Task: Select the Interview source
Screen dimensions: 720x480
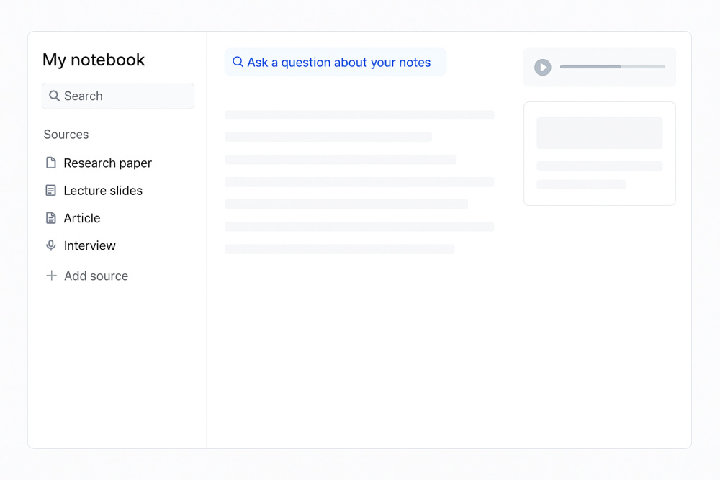Action: click(x=89, y=245)
